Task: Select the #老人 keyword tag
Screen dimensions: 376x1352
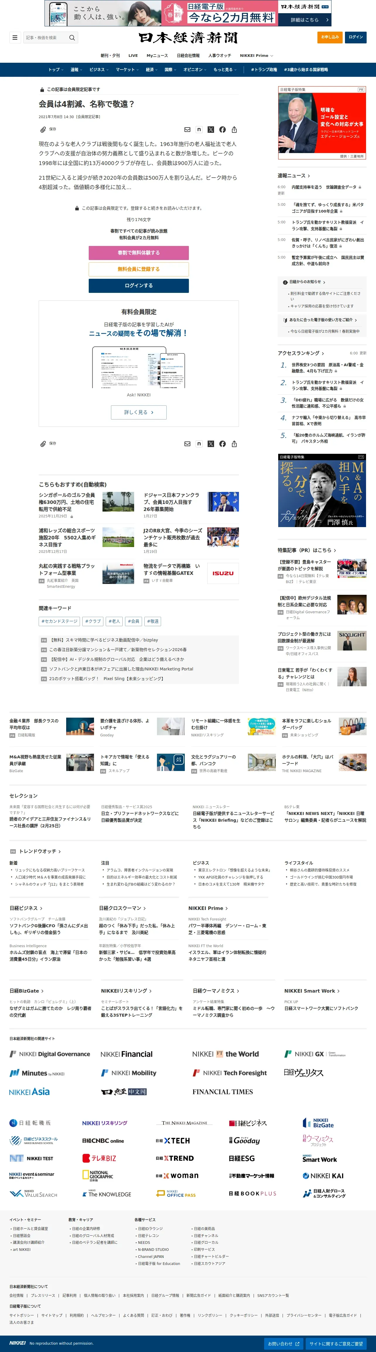Action: point(114,621)
